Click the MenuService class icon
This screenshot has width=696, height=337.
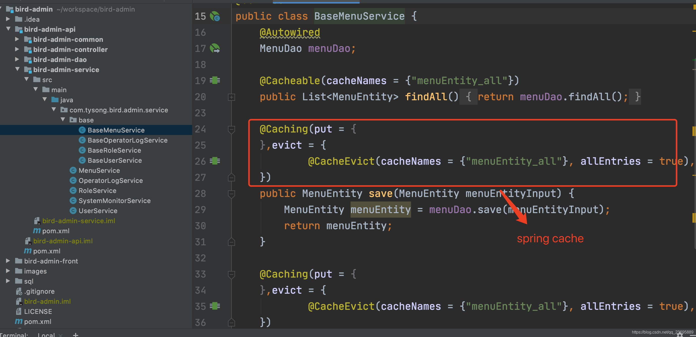pyautogui.click(x=73, y=170)
